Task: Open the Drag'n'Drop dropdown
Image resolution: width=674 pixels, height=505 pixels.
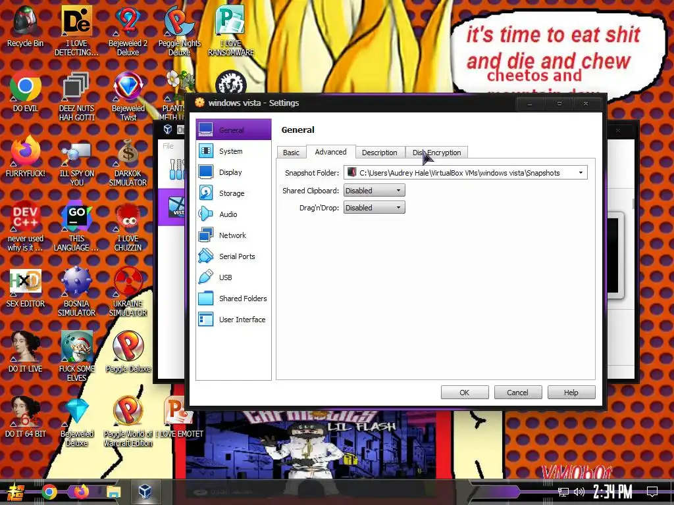Action: 374,208
